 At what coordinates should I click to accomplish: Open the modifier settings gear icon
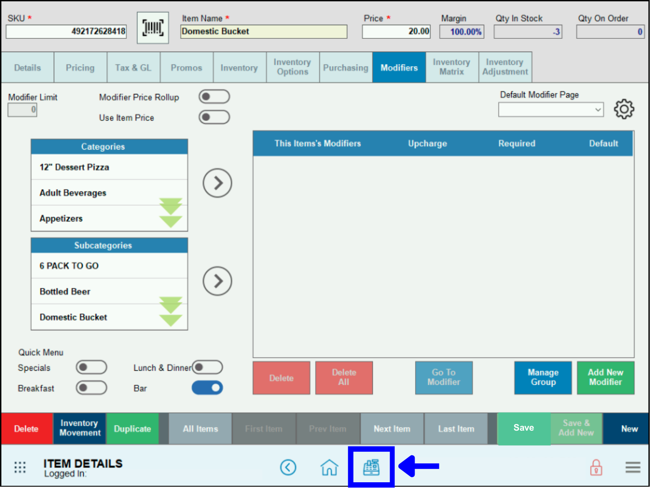point(624,109)
